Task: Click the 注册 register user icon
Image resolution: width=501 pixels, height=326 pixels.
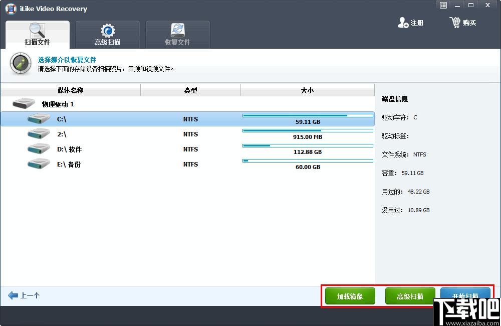Action: coord(403,23)
